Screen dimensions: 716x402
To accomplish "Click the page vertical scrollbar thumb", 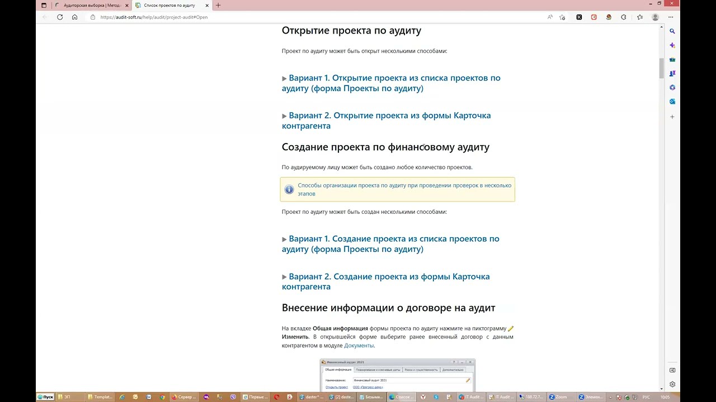I will (661, 68).
